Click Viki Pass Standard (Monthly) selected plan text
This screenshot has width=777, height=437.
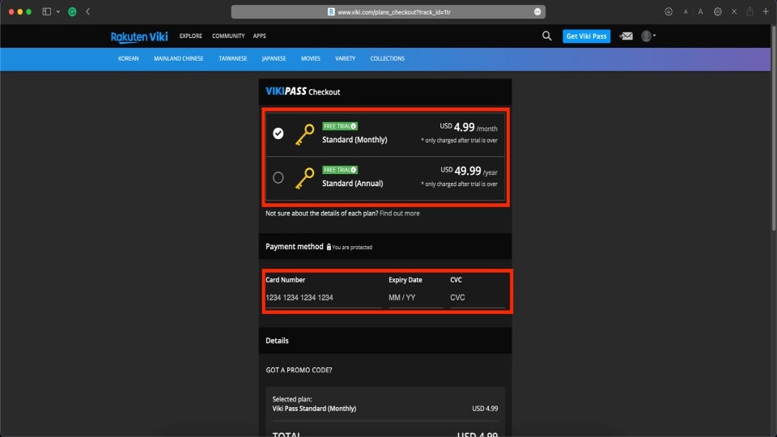click(314, 409)
